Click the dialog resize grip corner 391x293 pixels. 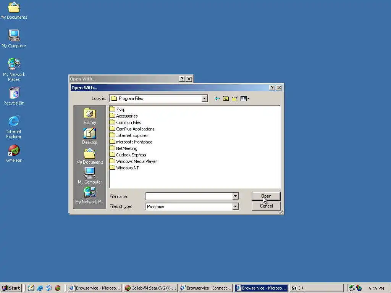point(281,212)
